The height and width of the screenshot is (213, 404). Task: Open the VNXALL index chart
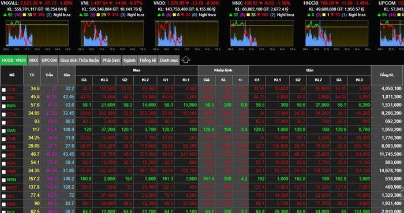(38, 33)
